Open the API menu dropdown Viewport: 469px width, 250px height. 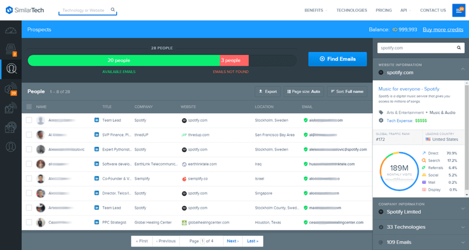click(406, 10)
